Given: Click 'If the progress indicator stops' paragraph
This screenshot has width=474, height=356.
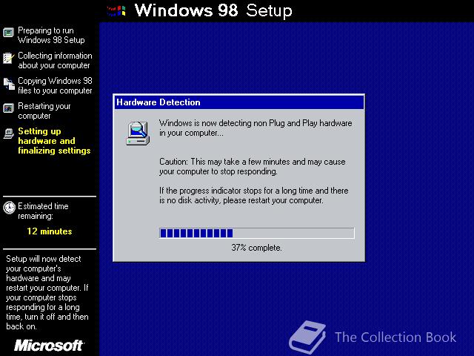Looking at the screenshot, I should pyautogui.click(x=254, y=195).
